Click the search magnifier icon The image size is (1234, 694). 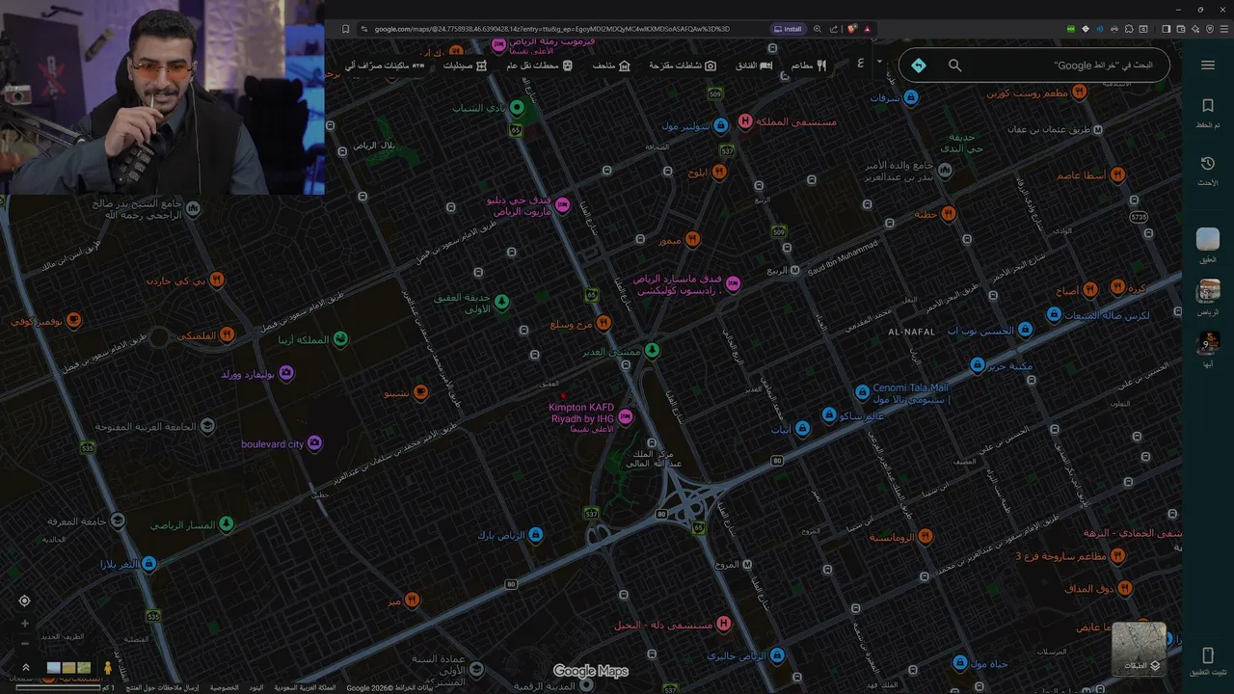click(954, 66)
